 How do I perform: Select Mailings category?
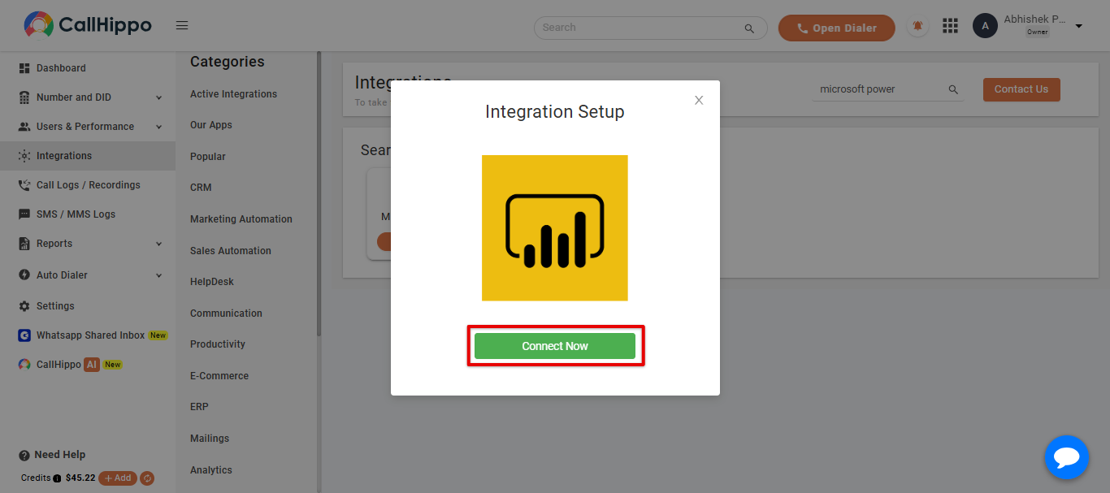[x=210, y=439]
